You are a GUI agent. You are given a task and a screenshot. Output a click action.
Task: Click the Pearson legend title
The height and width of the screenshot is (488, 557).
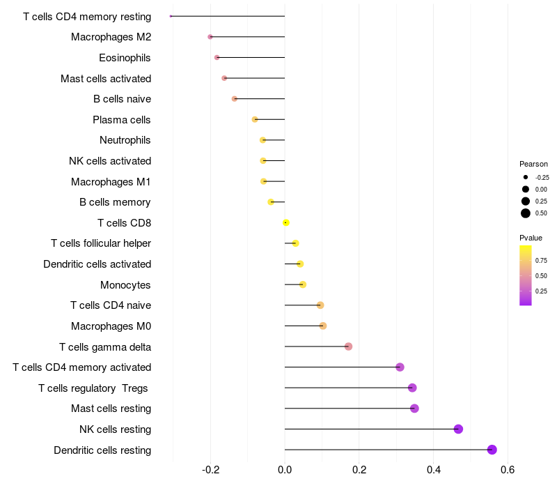tap(533, 164)
